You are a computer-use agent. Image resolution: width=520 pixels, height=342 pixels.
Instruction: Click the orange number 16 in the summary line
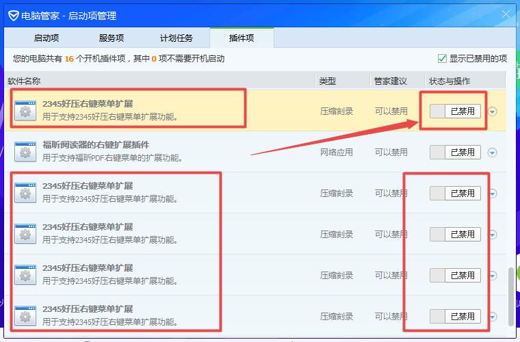[69, 59]
